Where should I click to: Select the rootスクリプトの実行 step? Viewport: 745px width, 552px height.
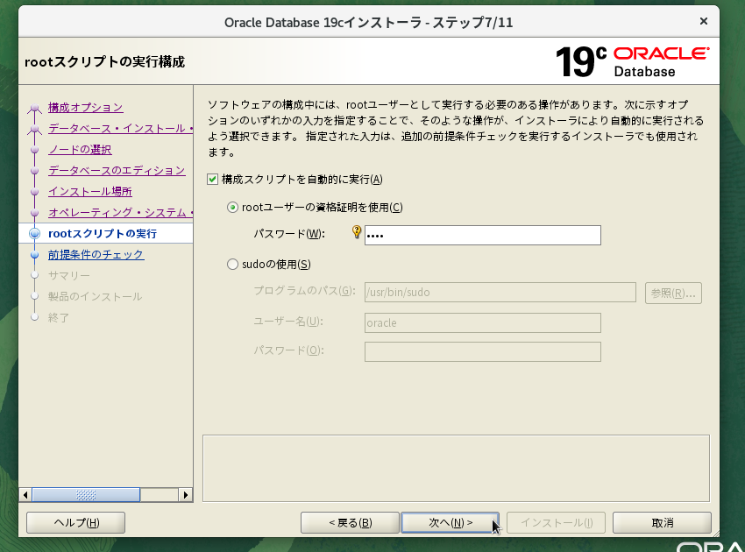click(x=103, y=234)
